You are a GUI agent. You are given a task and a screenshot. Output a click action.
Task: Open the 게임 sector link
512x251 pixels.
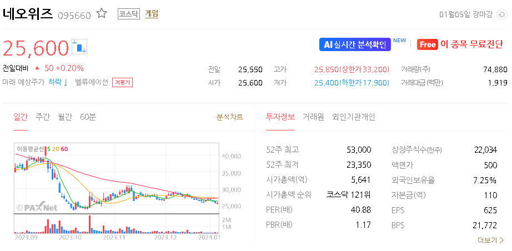152,14
